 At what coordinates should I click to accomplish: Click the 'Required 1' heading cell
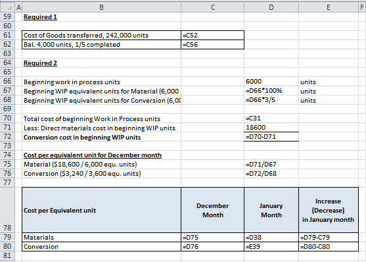tap(101, 17)
